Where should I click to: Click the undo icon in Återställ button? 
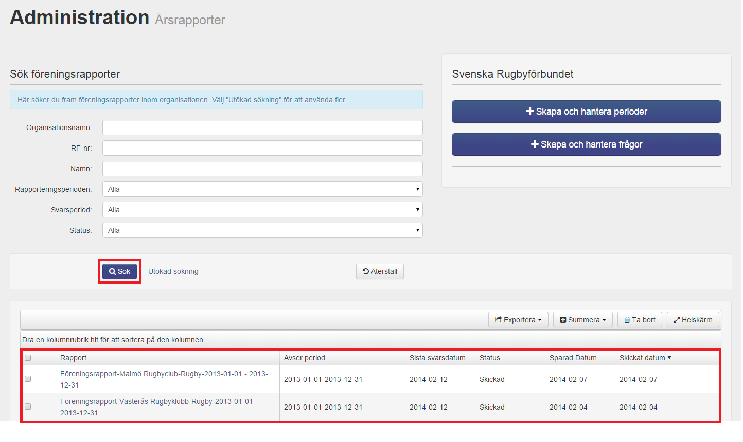coord(366,271)
